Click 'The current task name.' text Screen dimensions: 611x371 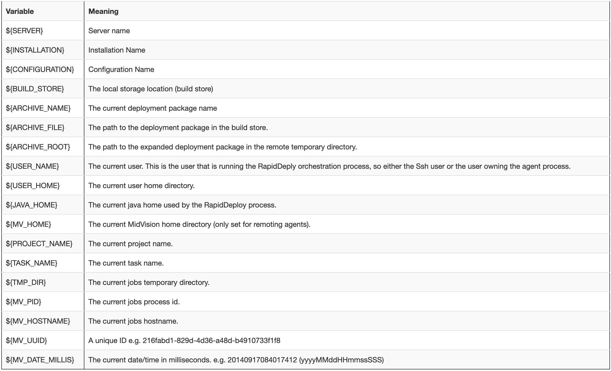(126, 263)
